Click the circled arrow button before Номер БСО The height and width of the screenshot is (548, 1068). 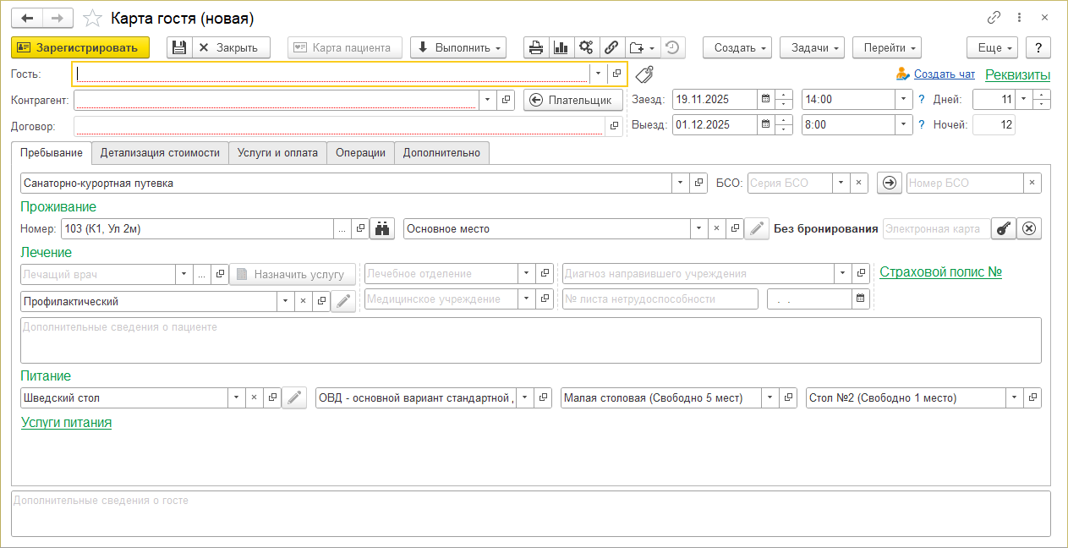pyautogui.click(x=889, y=183)
